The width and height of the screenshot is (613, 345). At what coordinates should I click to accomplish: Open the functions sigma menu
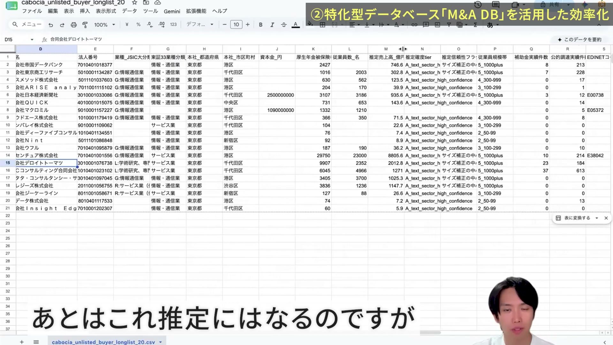pos(475,25)
